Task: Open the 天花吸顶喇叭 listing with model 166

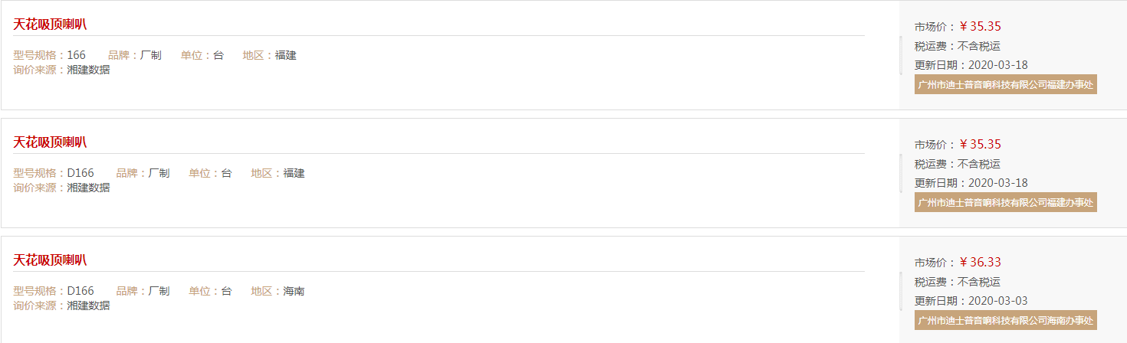Action: click(x=50, y=24)
